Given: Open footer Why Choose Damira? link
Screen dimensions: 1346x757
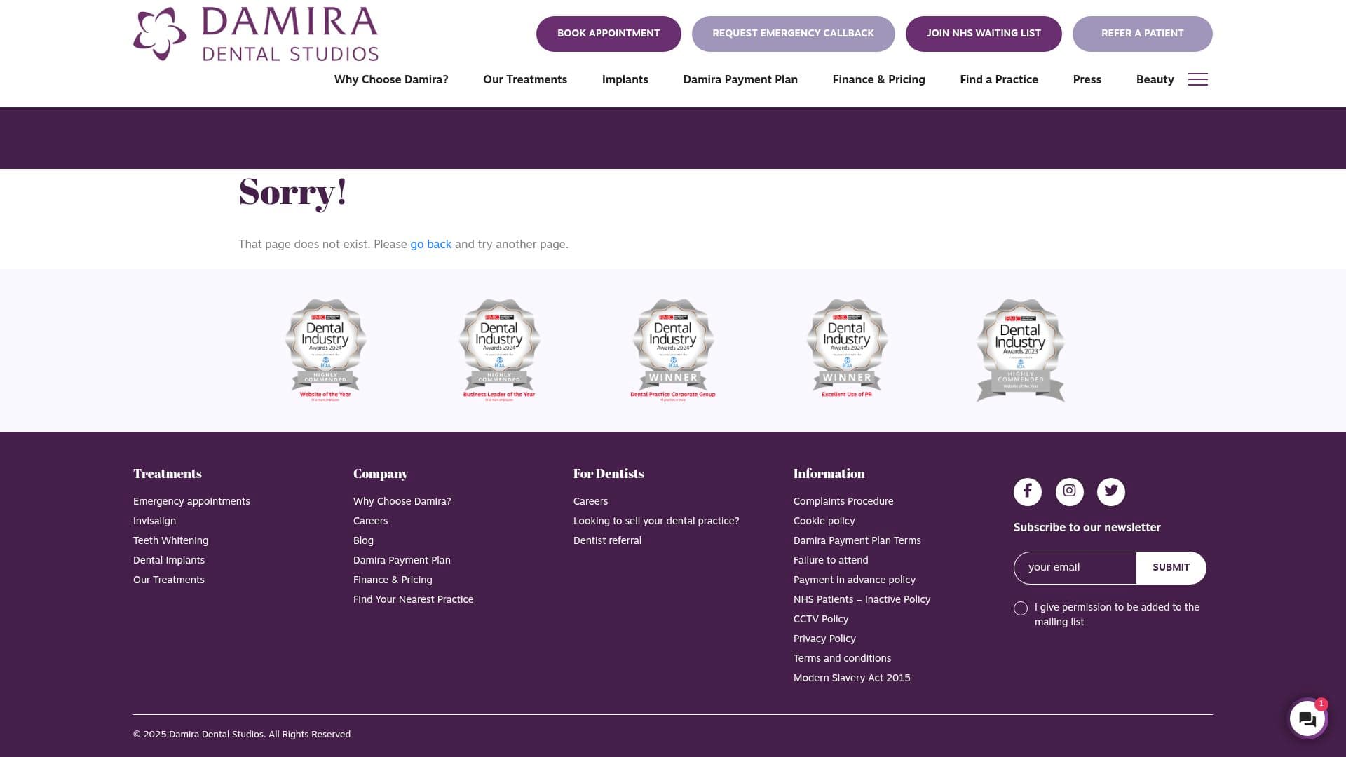Looking at the screenshot, I should pos(402,501).
